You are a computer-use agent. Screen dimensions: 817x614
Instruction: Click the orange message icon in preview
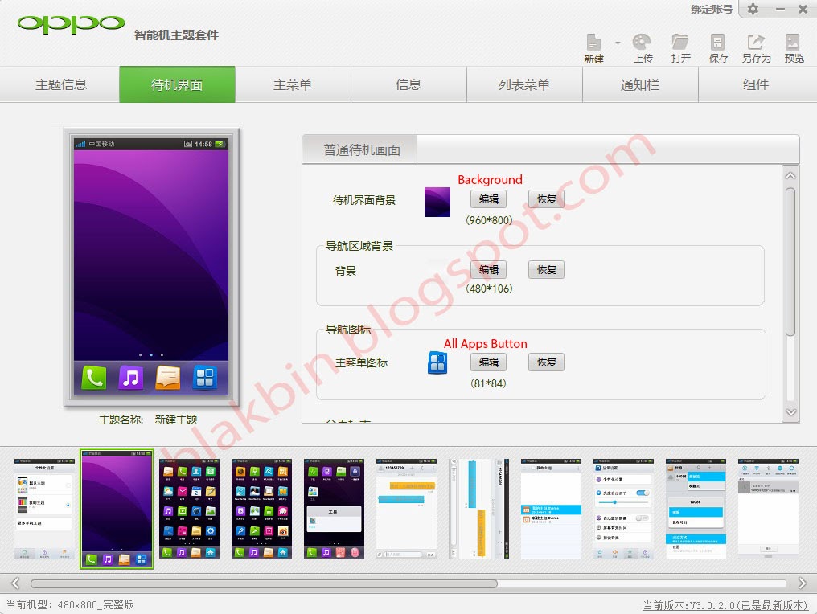tap(168, 378)
